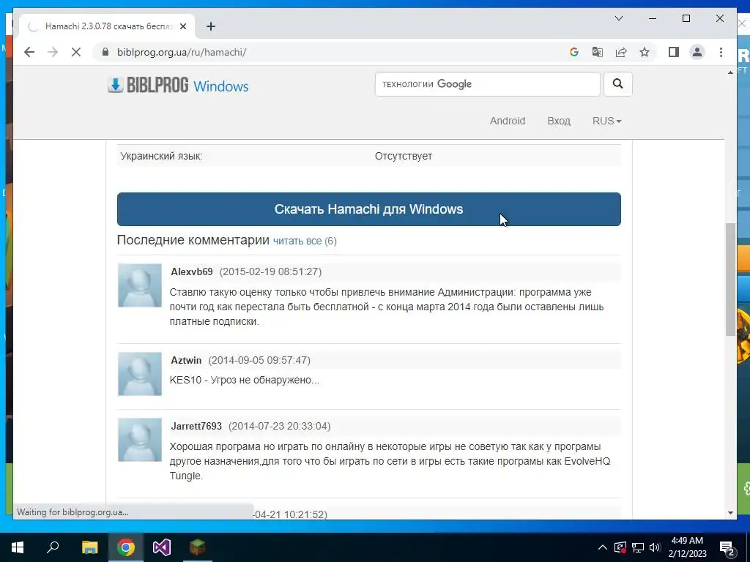Stop loading the page with X button

[x=76, y=52]
